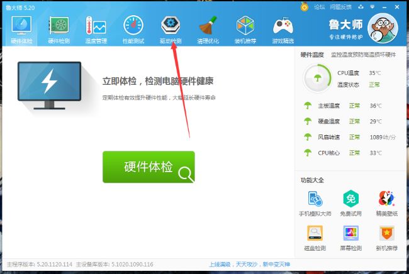The width and height of the screenshot is (409, 274).
Task: Launch the 手机模拟大师 phone emulator tool
Action: [x=315, y=204]
